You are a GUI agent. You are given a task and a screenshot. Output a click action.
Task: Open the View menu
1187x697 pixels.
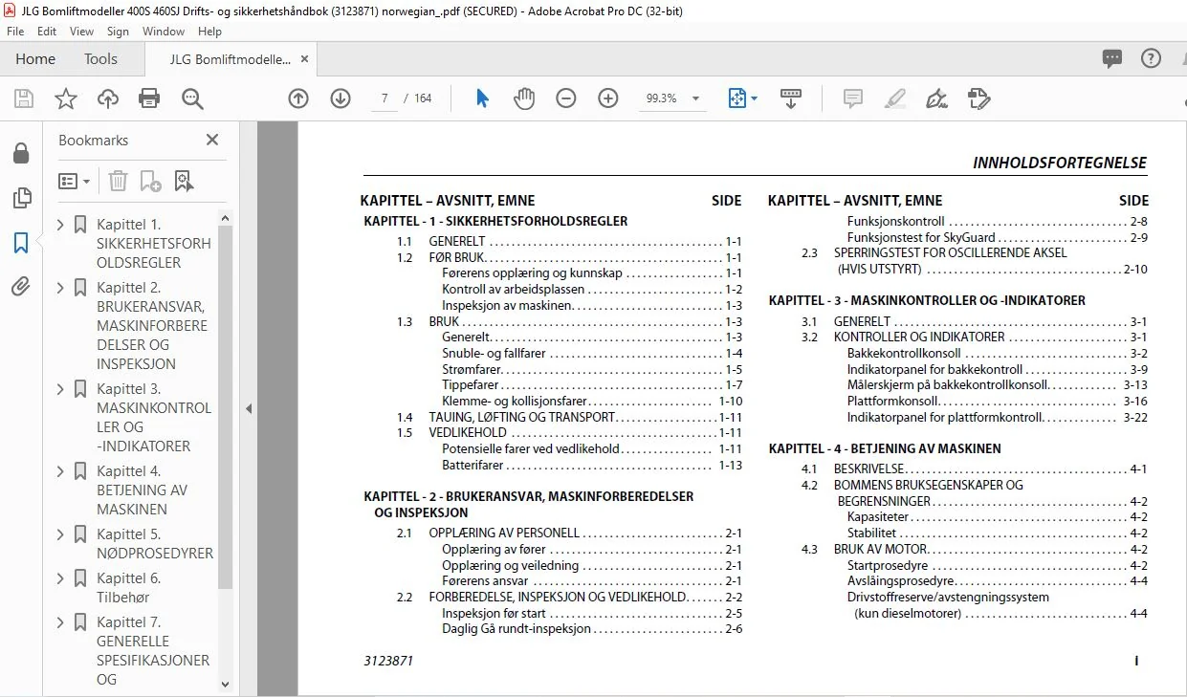81,32
